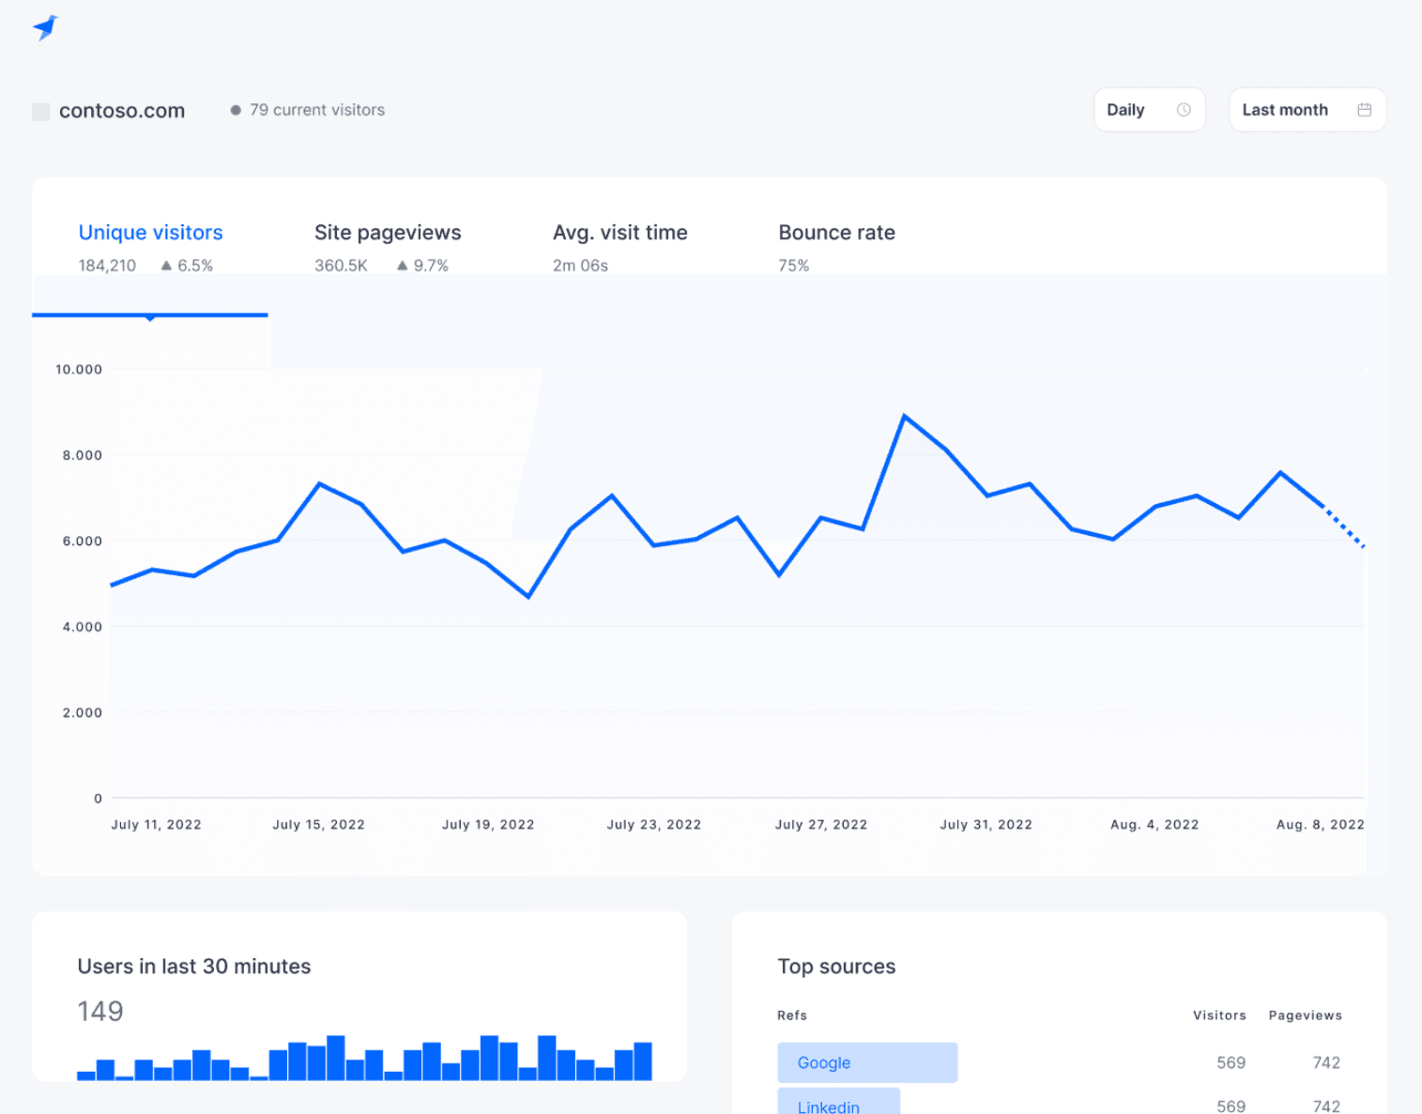
Task: Open the Daily interval dropdown
Action: coord(1149,110)
